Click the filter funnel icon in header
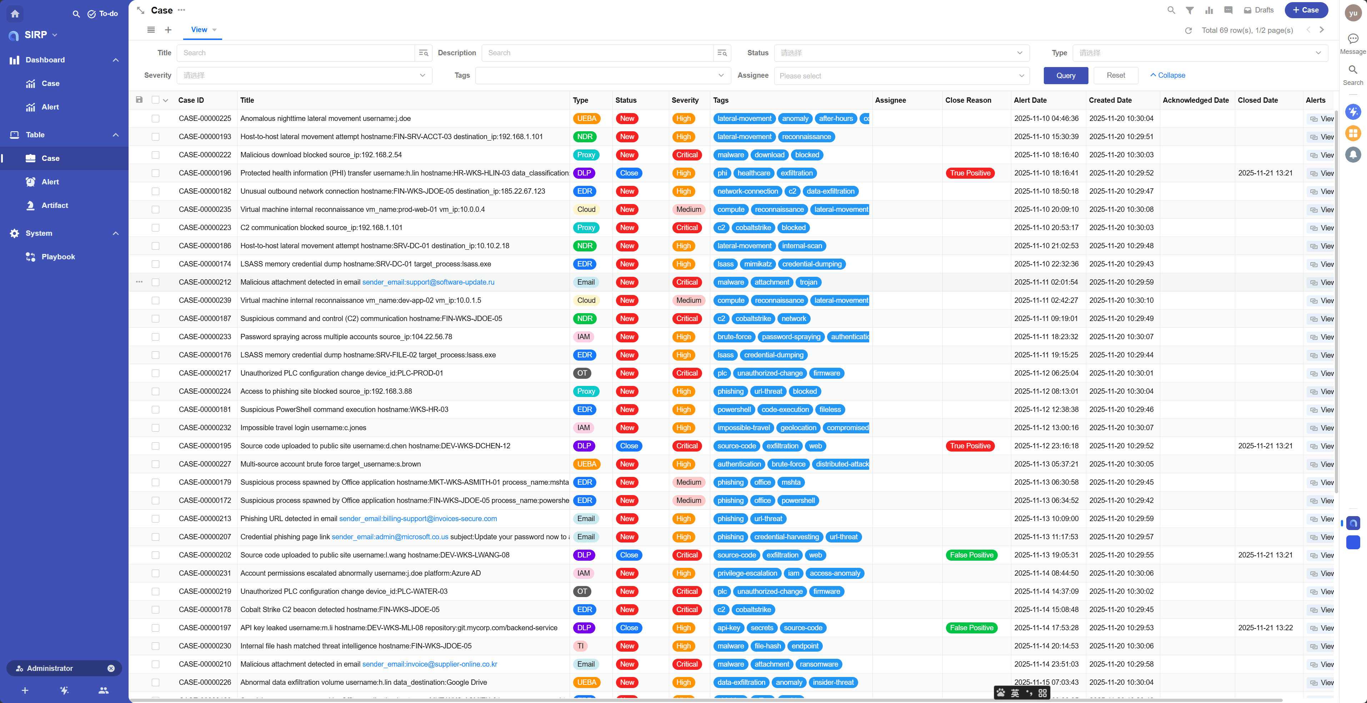Screen dimensions: 1367x703 (x=1190, y=10)
